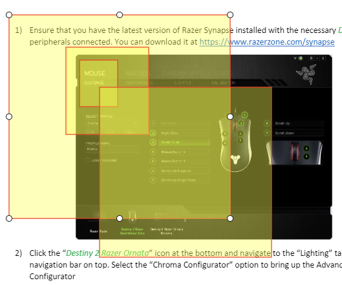Click number 9 circle beside Scroll Down

(x=267, y=132)
